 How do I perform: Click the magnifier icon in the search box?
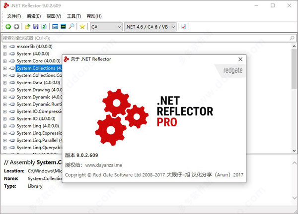[292, 38]
